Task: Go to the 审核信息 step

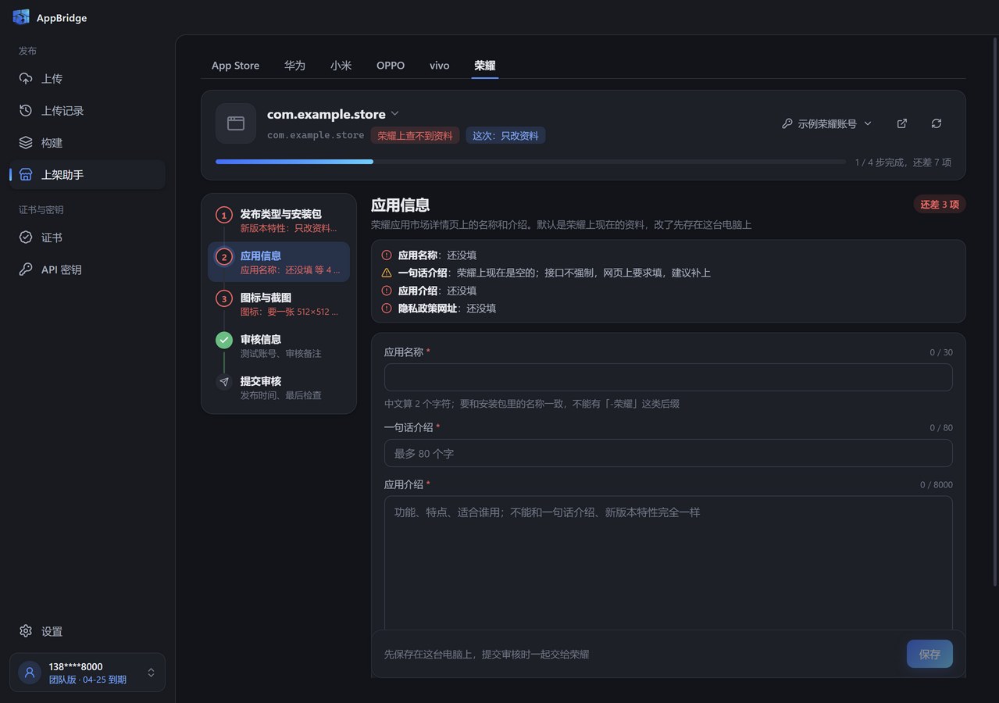Action: [279, 345]
